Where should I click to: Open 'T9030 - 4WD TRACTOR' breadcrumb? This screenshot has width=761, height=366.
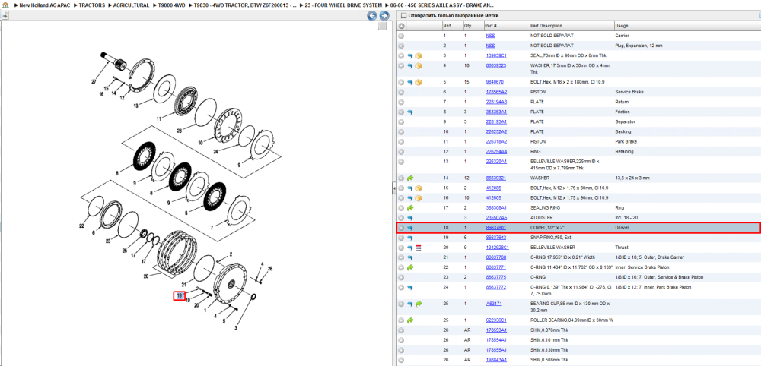coord(245,5)
